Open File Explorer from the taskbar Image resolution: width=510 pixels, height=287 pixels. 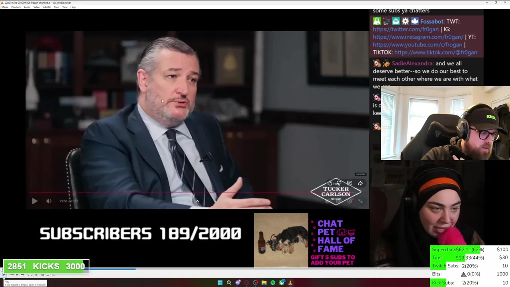pyautogui.click(x=264, y=283)
